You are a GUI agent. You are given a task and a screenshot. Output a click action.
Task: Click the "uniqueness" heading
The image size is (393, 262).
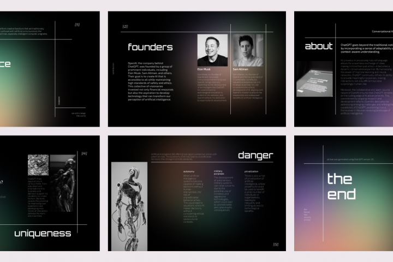coord(43,234)
